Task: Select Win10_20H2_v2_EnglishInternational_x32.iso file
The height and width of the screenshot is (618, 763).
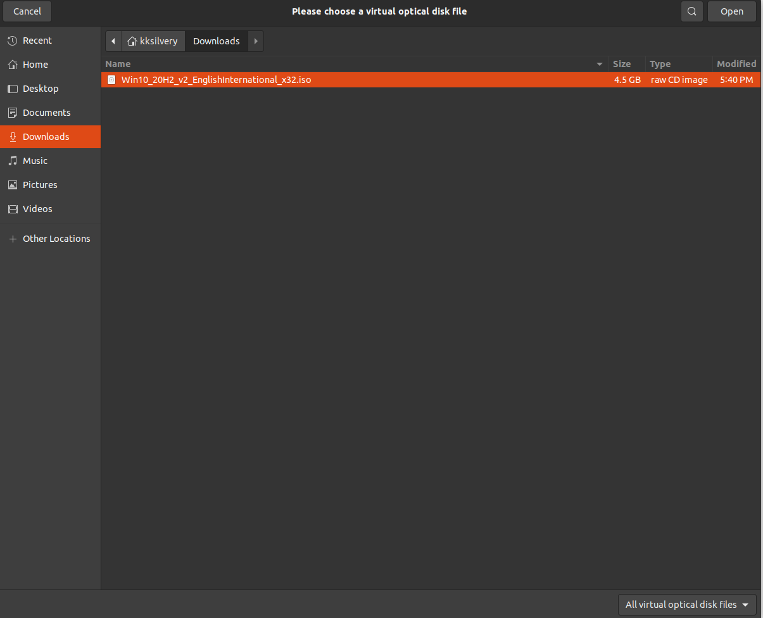Action: (431, 80)
